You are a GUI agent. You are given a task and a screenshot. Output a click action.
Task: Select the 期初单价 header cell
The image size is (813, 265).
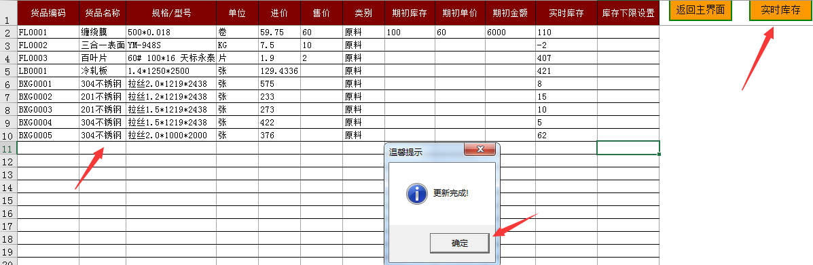460,13
